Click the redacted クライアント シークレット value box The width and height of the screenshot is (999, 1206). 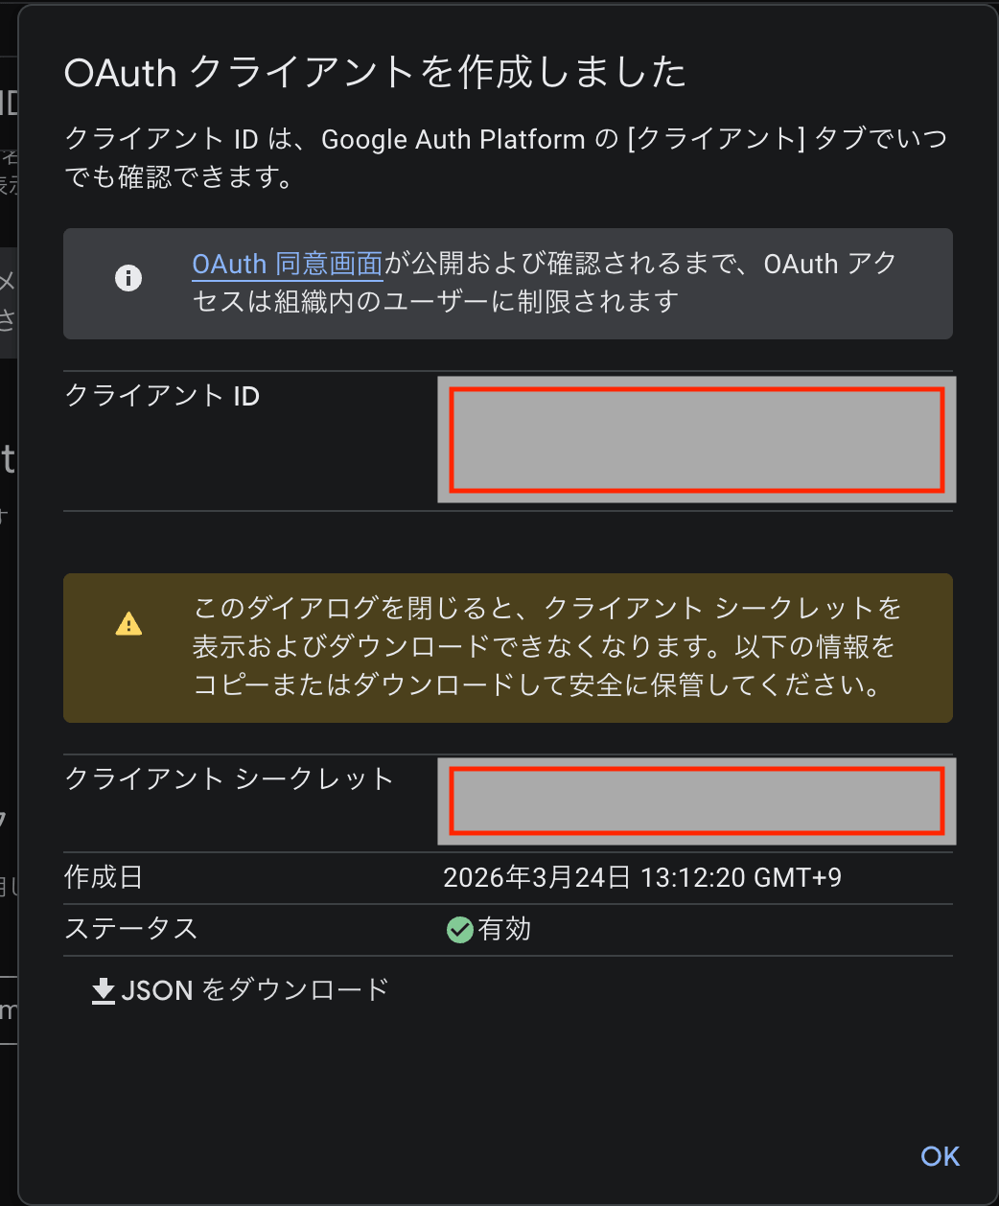697,800
